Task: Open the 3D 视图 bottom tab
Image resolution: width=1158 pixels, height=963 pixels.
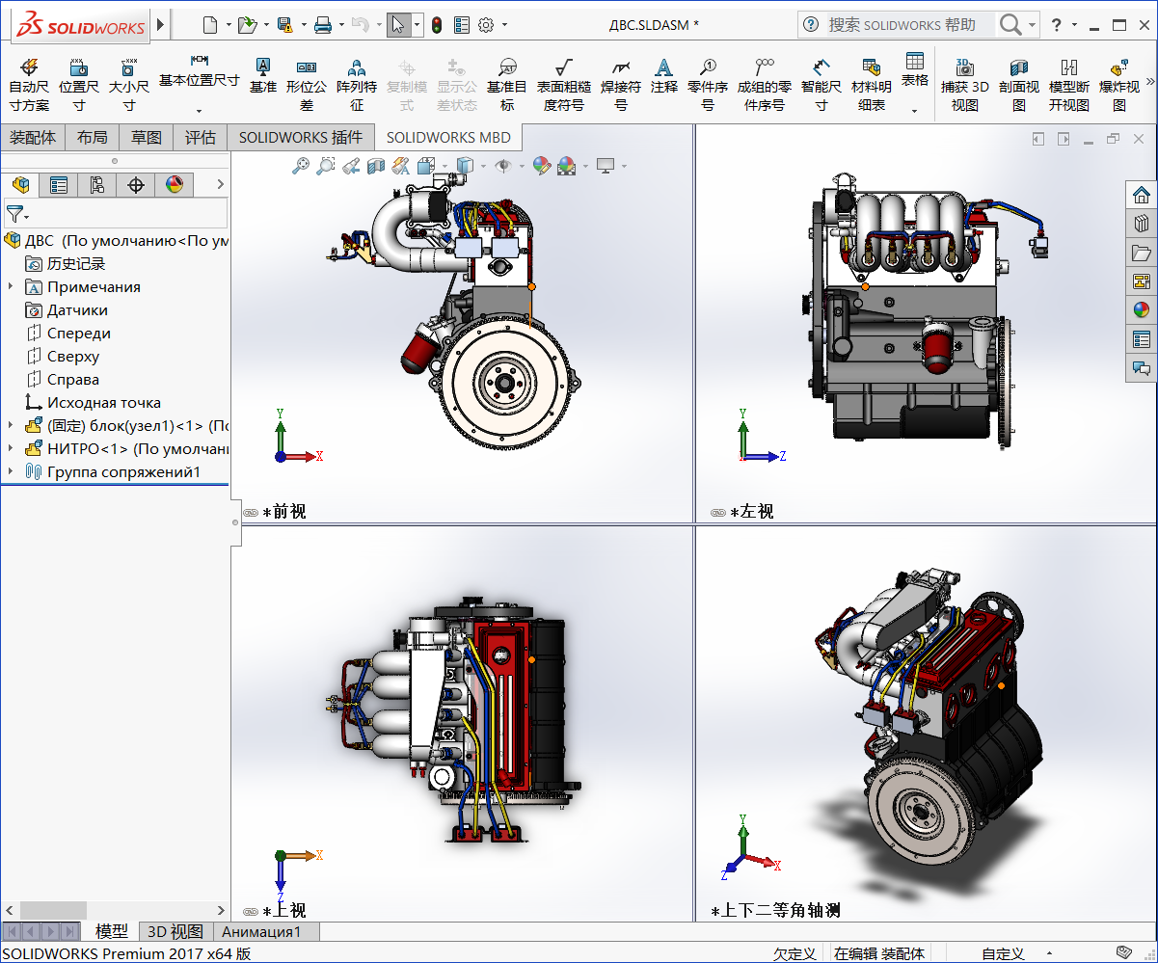Action: (x=175, y=932)
